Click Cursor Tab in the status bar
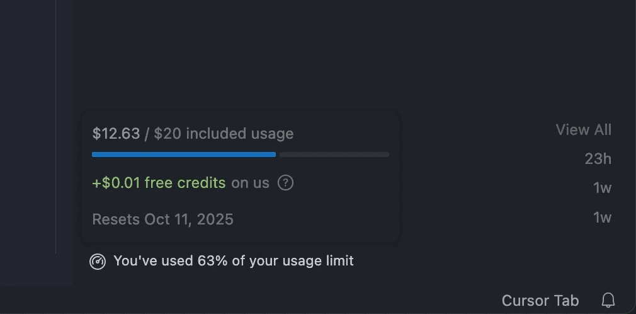This screenshot has width=636, height=314. click(x=540, y=301)
